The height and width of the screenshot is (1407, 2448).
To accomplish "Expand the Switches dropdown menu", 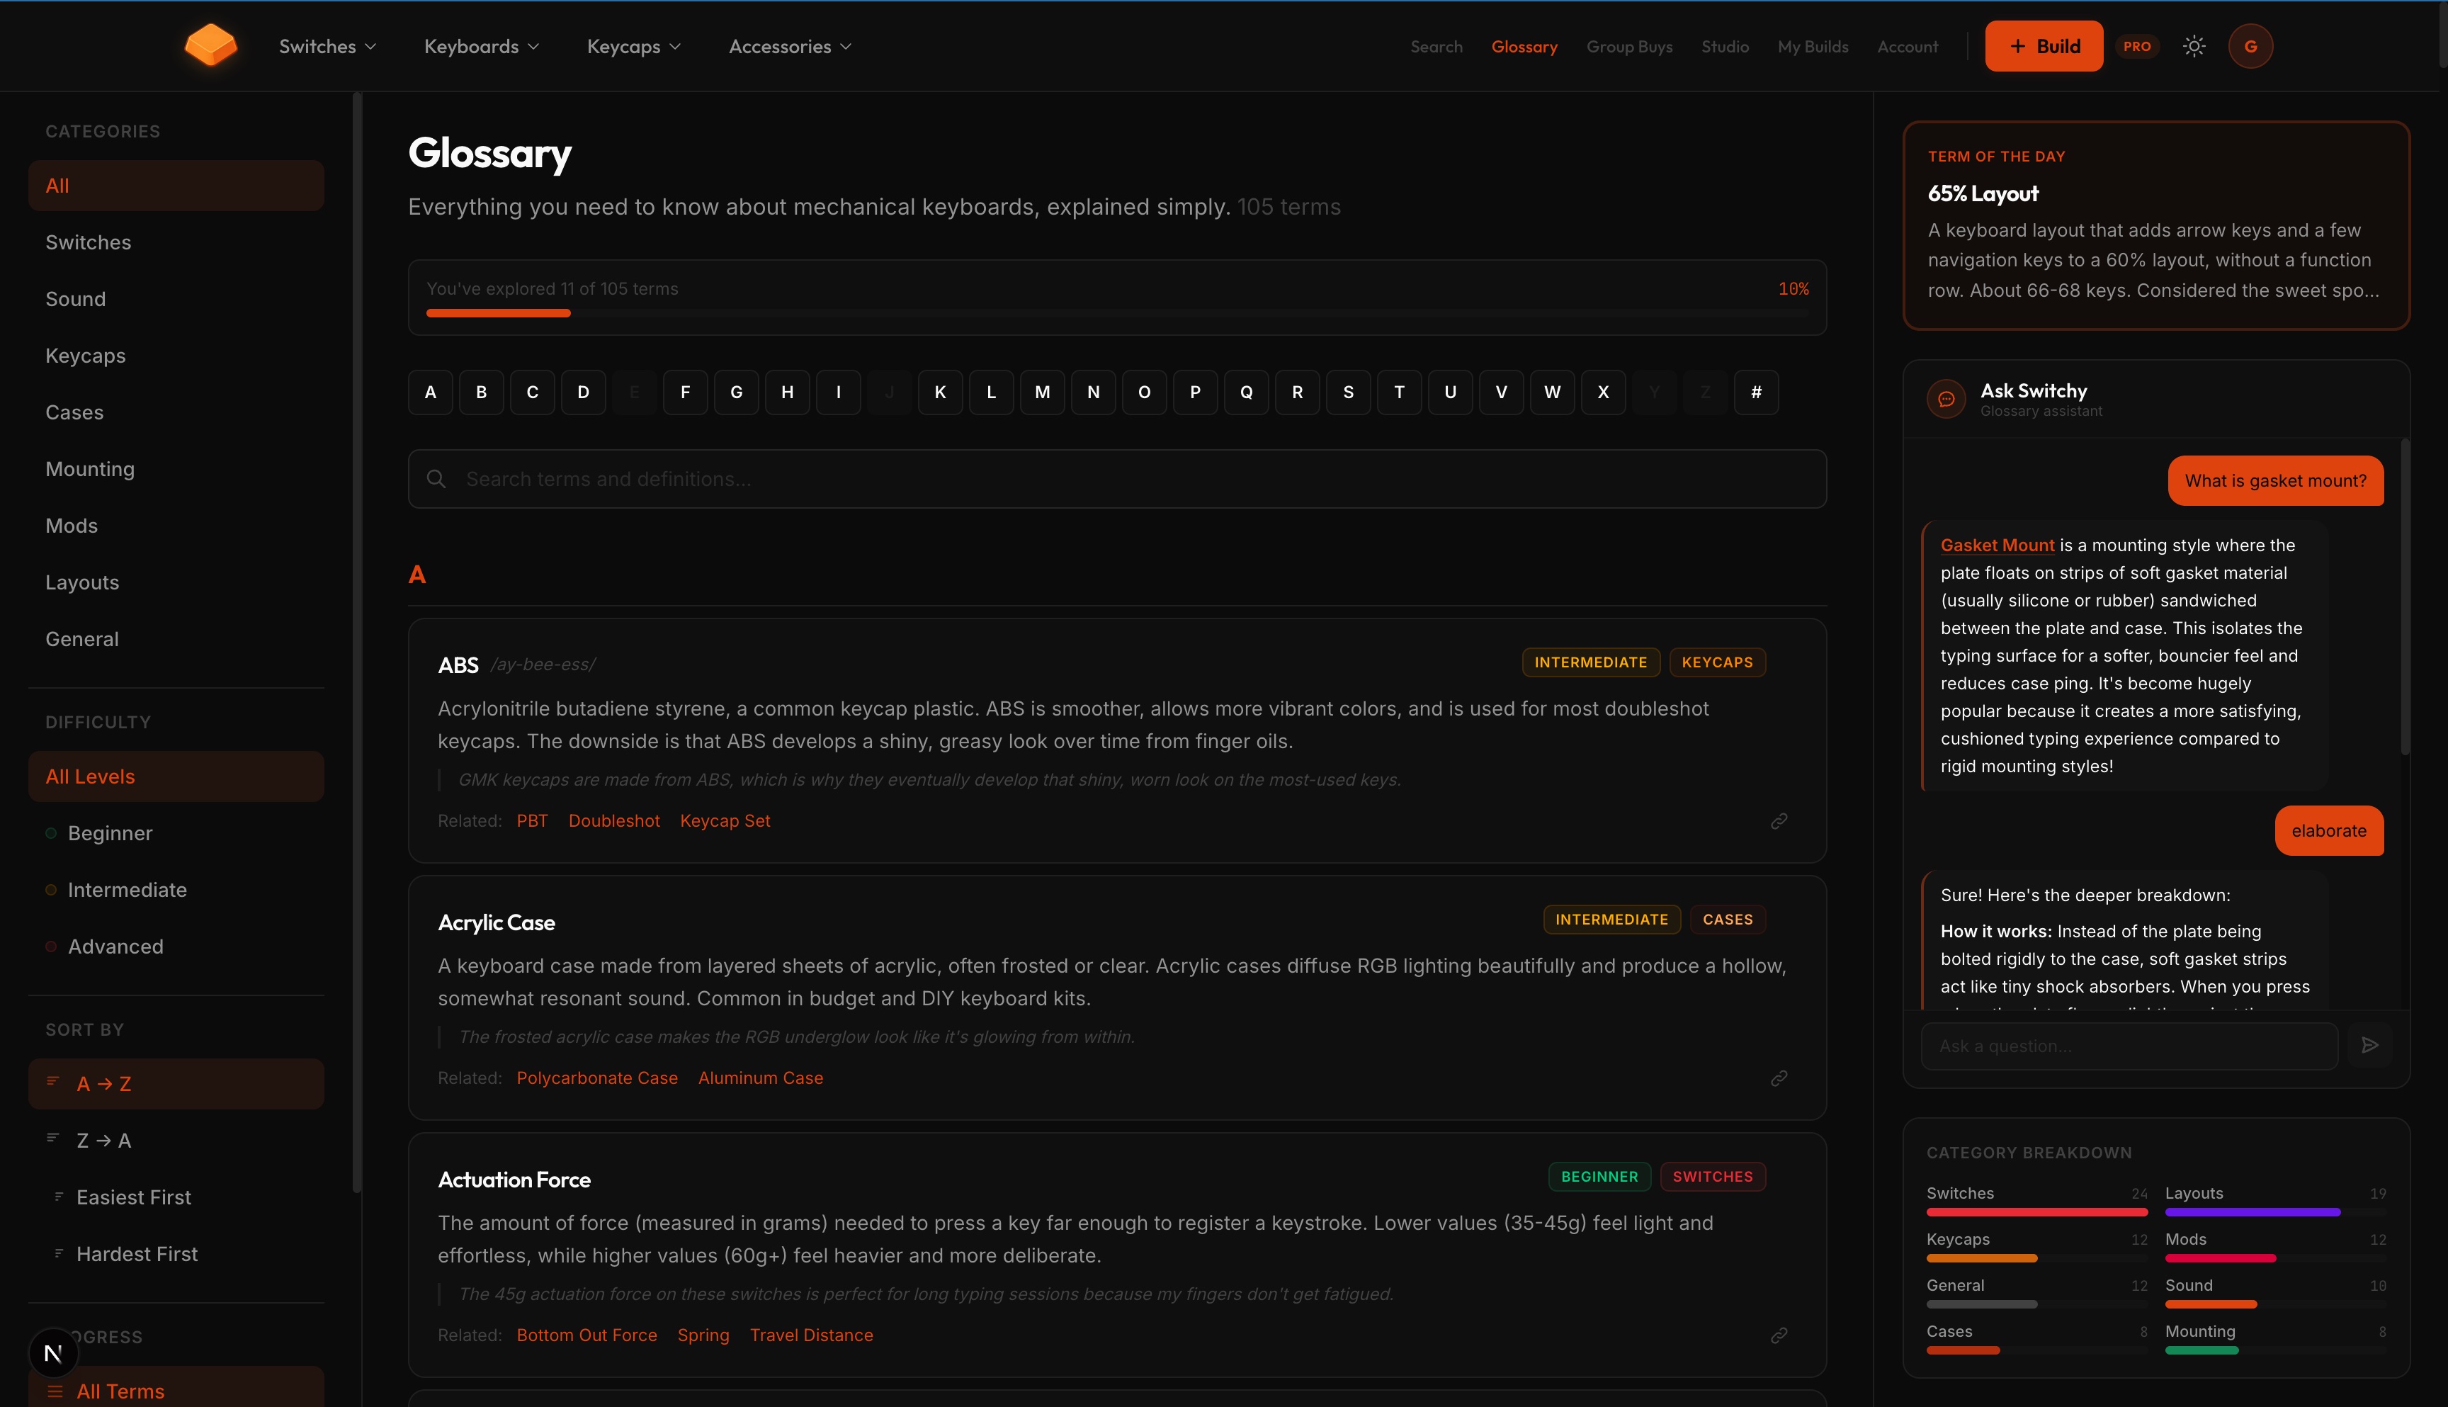I will tap(327, 46).
